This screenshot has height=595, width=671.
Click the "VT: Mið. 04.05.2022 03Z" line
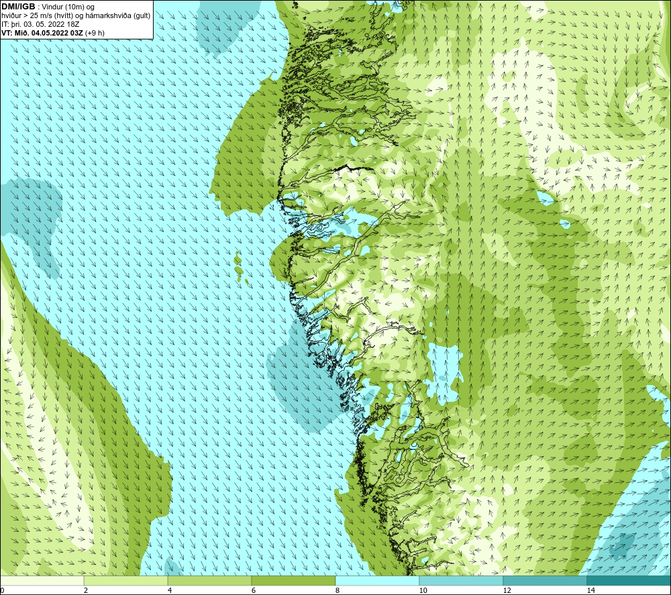[x=42, y=33]
